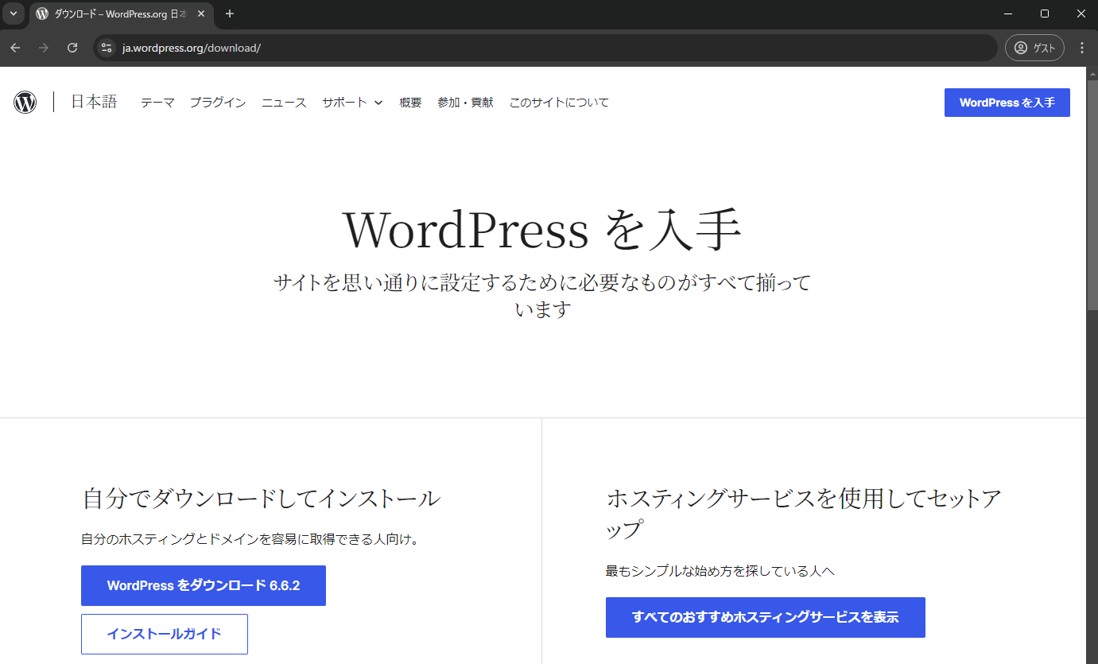The image size is (1098, 664).
Task: Close the ダウンロード – WordPress.org tab
Action: [x=201, y=14]
